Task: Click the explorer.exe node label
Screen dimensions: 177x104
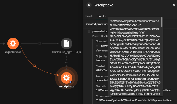Action: coord(13,53)
